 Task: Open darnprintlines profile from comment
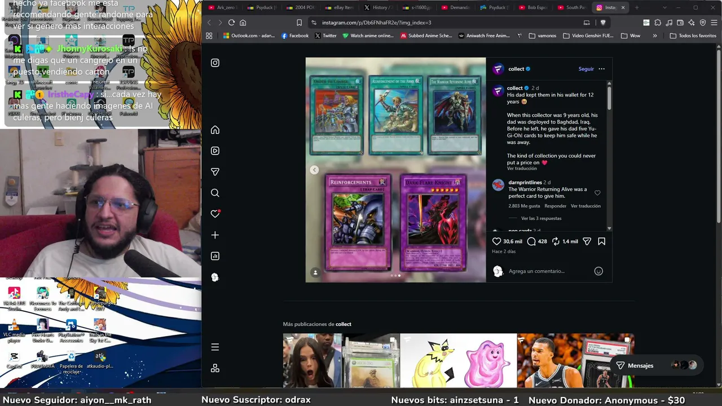(525, 183)
